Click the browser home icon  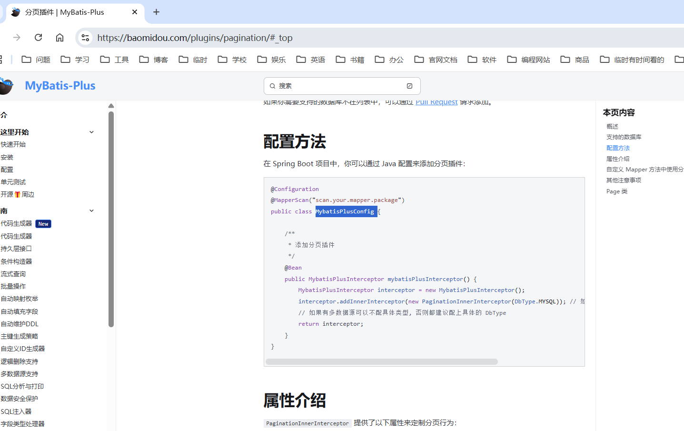tap(59, 38)
